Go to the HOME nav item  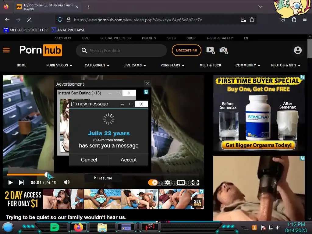tap(22, 65)
